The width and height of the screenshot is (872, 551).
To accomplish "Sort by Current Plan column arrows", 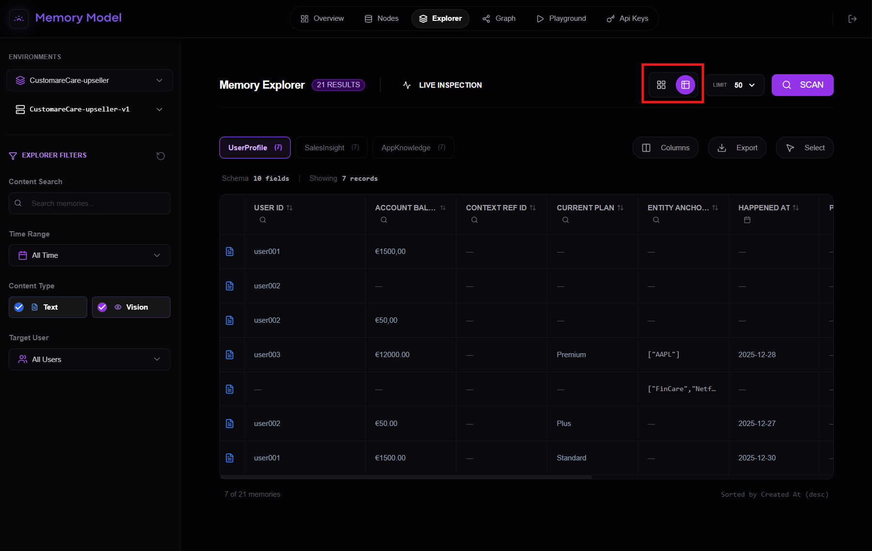I will [x=621, y=207].
